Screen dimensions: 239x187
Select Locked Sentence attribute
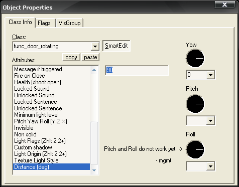[51, 102]
